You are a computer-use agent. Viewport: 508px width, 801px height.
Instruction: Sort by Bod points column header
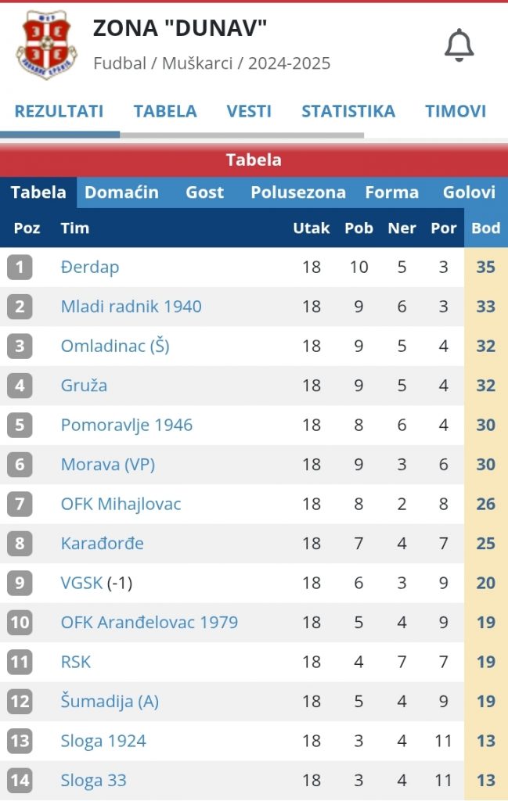(485, 228)
